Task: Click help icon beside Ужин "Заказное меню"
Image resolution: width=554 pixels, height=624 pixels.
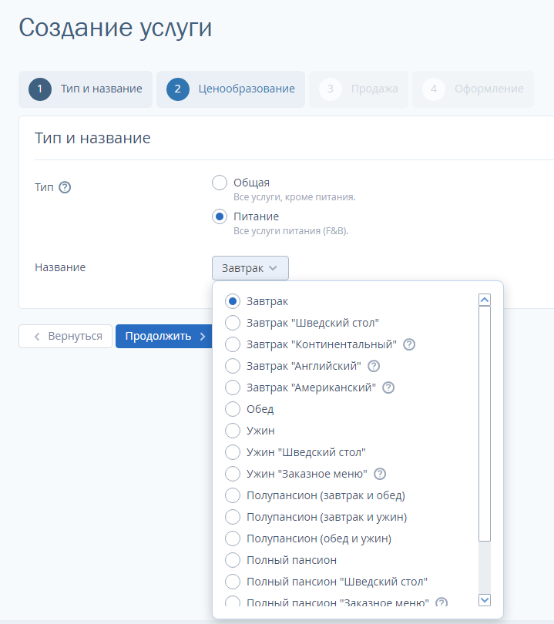Action: point(379,474)
